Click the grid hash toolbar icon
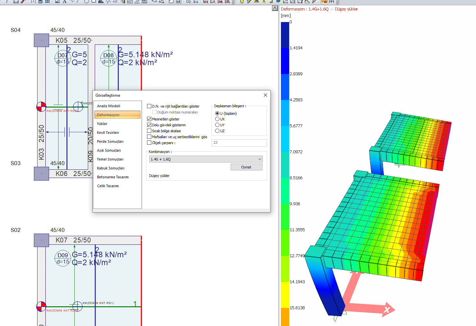Image resolution: width=476 pixels, height=326 pixels. 47,1
